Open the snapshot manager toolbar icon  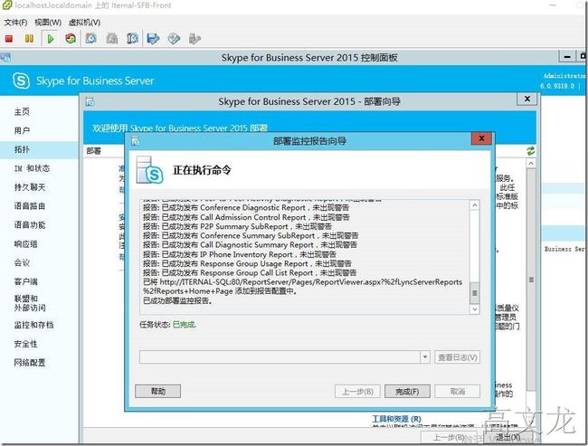[132, 38]
